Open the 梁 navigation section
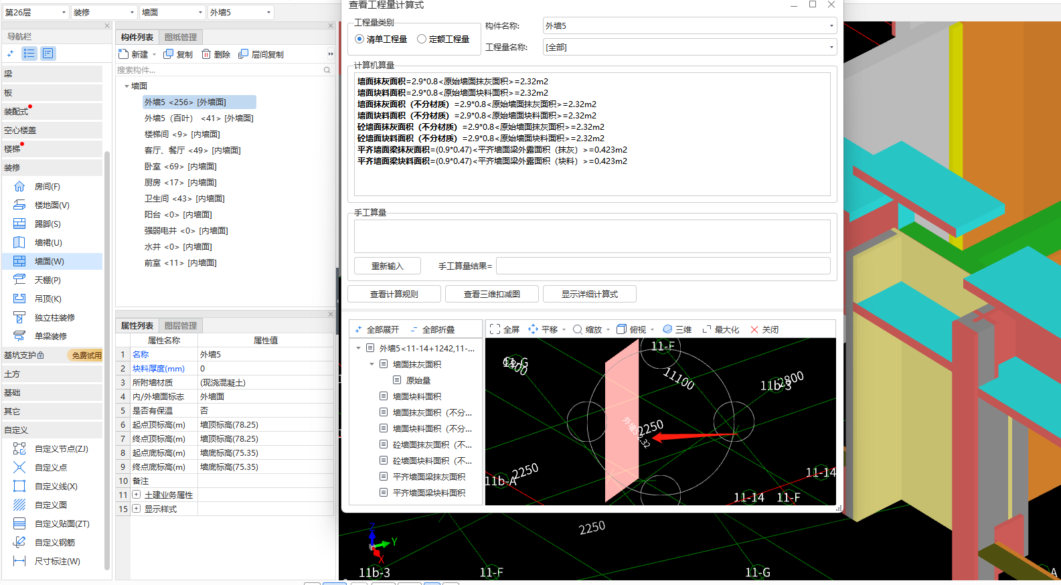This screenshot has width=1061, height=585. (52, 74)
